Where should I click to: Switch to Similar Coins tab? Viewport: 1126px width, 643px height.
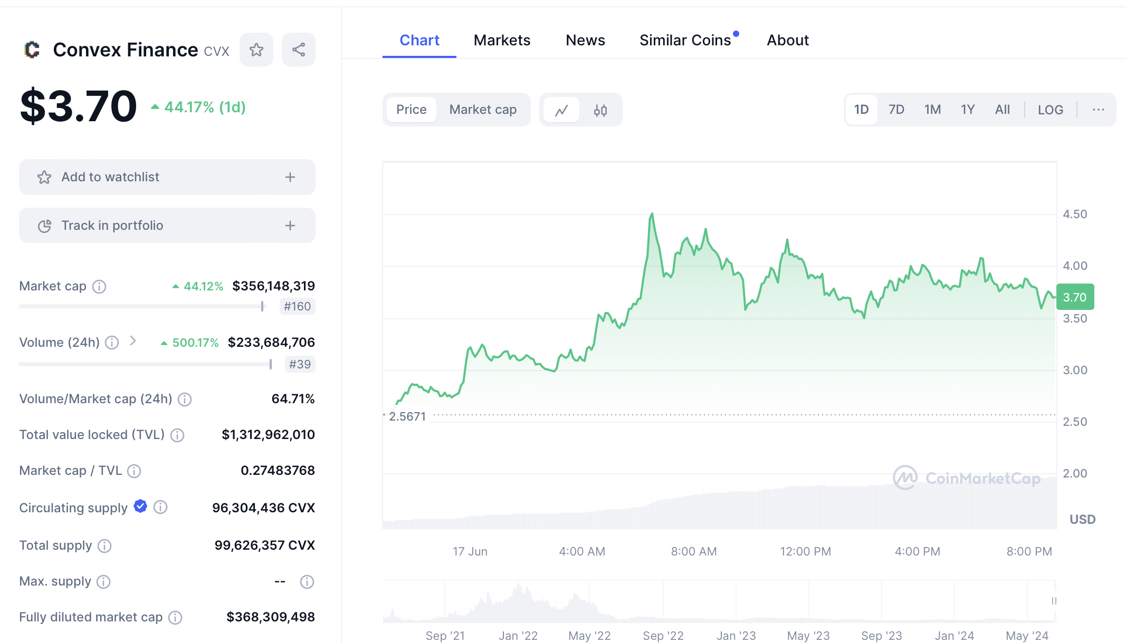click(685, 40)
